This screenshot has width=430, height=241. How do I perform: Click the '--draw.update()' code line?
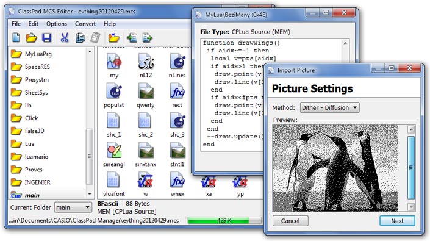tap(235, 137)
